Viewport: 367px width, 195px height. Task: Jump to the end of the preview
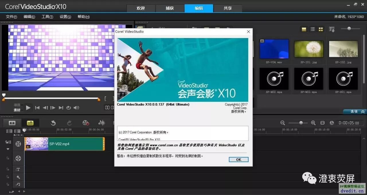click(x=61, y=108)
